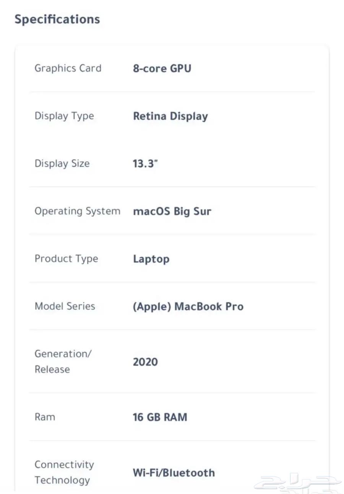
Task: Click the Wi-Fi/Bluetooth value
Action: click(x=174, y=473)
